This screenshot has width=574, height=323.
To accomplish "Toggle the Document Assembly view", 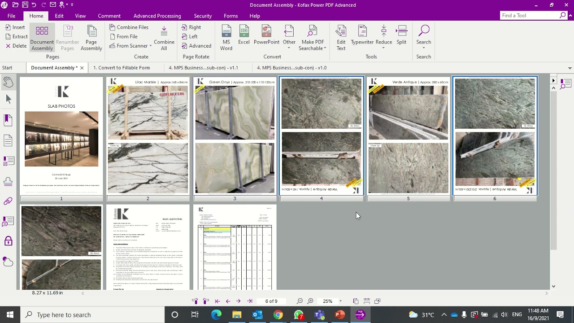I will (x=42, y=38).
